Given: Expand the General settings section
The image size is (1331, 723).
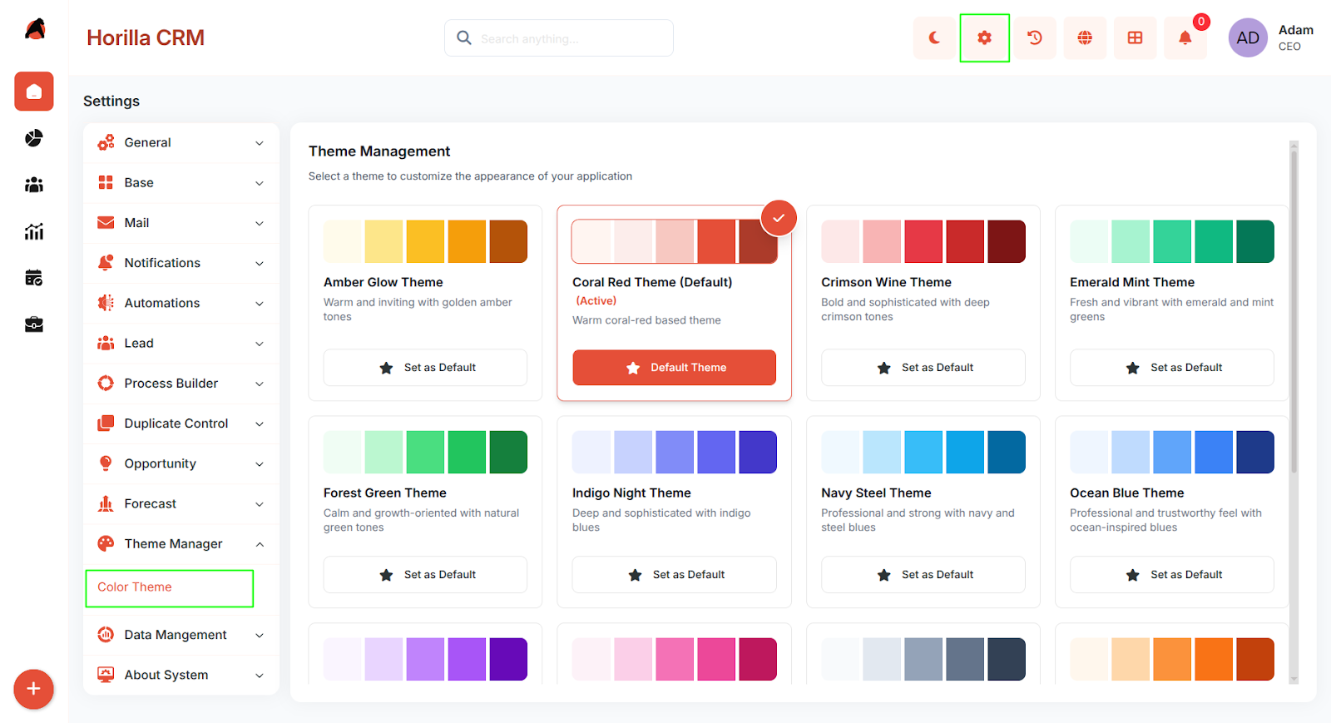Looking at the screenshot, I should (x=181, y=143).
